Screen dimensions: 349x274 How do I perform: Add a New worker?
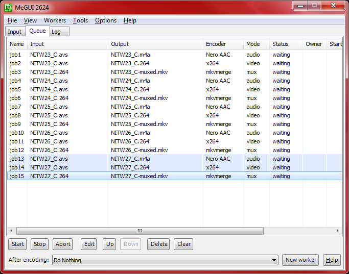[300, 260]
